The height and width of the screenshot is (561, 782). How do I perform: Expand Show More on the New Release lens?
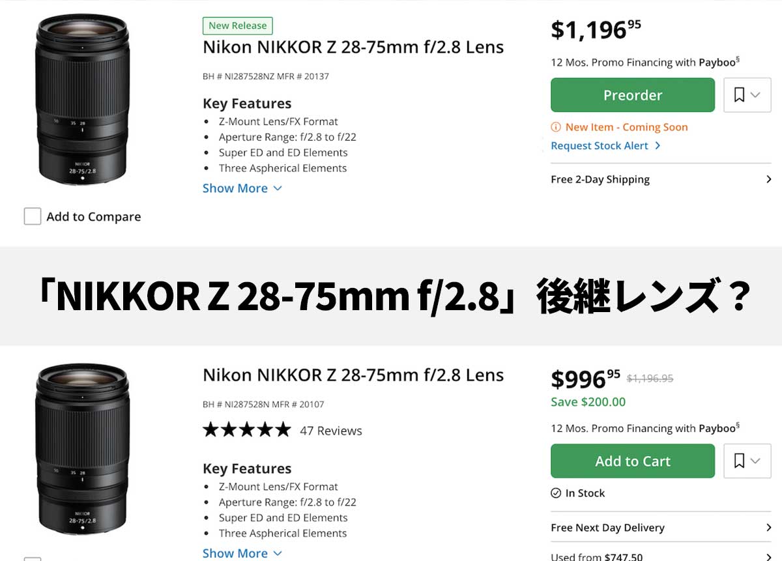coord(242,188)
